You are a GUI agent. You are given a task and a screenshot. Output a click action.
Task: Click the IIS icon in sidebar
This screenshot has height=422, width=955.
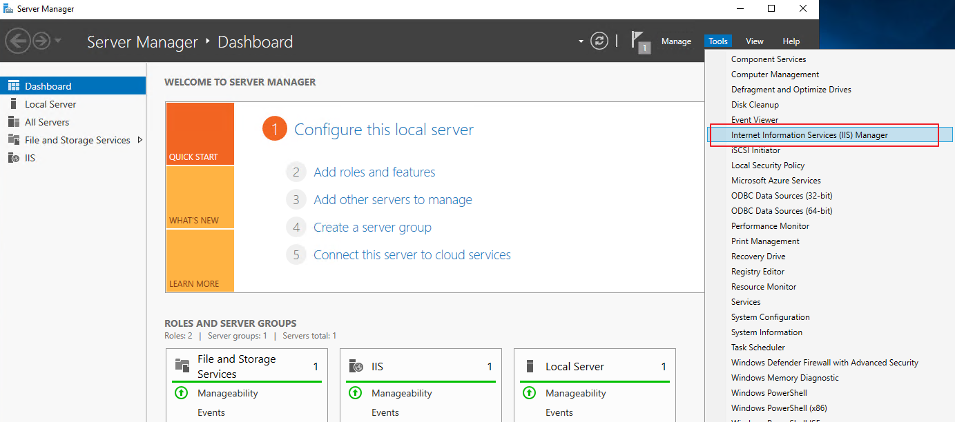point(14,157)
